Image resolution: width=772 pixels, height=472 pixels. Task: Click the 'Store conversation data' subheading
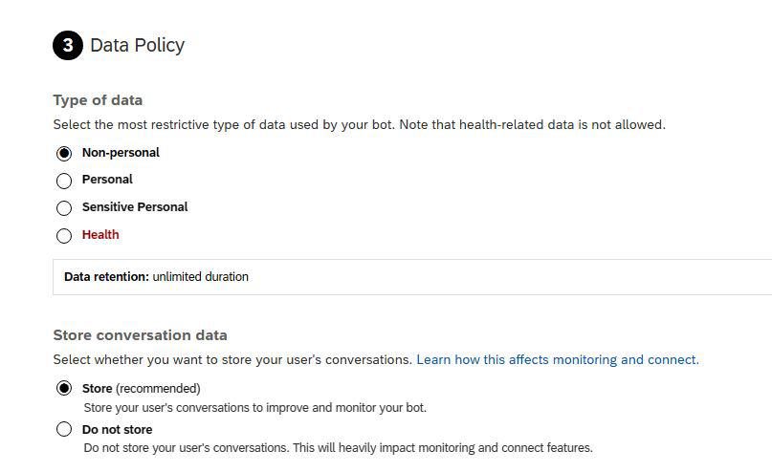140,335
